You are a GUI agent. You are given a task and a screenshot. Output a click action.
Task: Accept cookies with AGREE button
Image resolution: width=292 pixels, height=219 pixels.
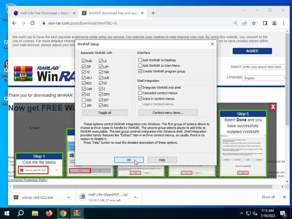(x=252, y=51)
